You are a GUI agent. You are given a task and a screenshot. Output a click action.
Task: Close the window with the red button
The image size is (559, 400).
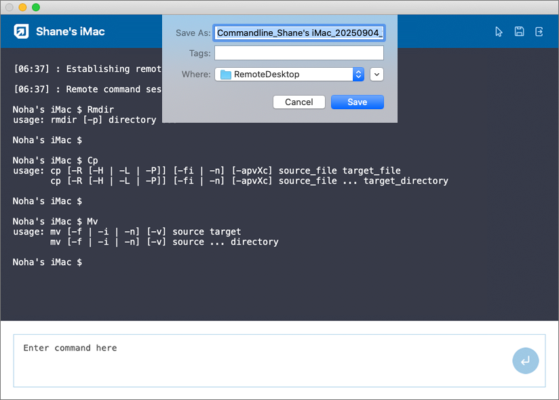(x=10, y=7)
